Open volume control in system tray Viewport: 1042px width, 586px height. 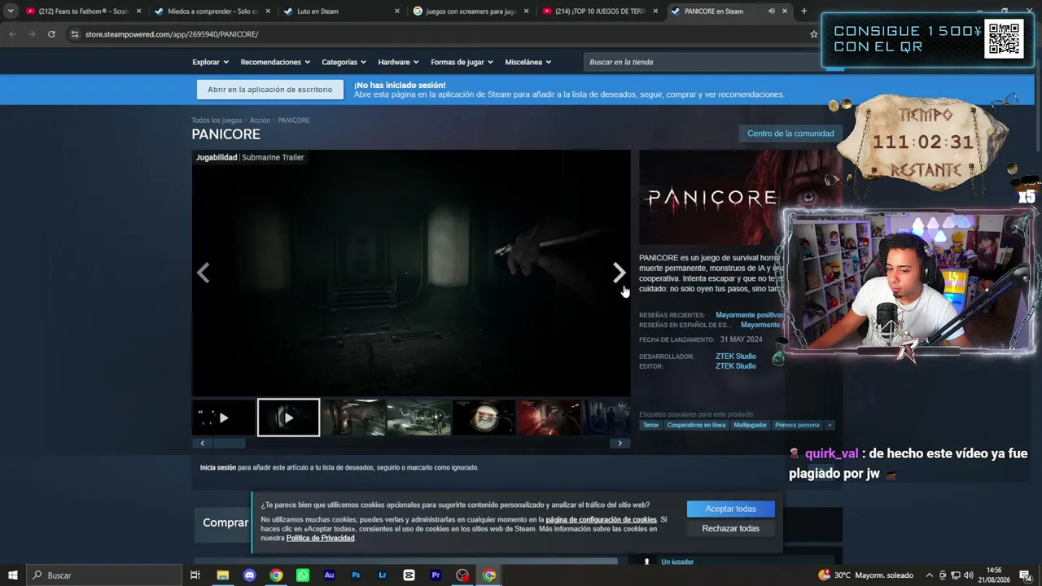tap(969, 575)
